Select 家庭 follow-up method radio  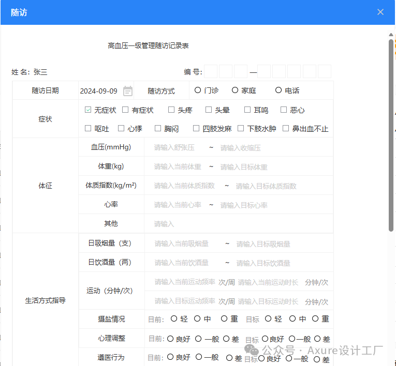tap(235, 90)
